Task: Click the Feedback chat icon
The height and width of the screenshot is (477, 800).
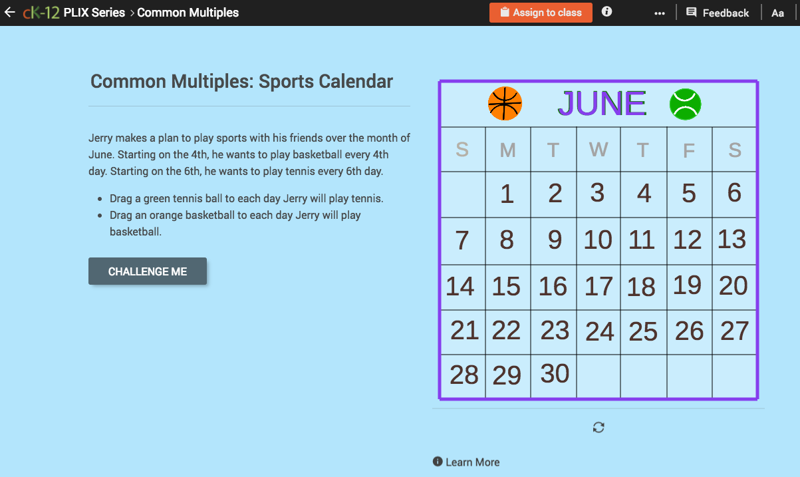Action: (x=692, y=12)
